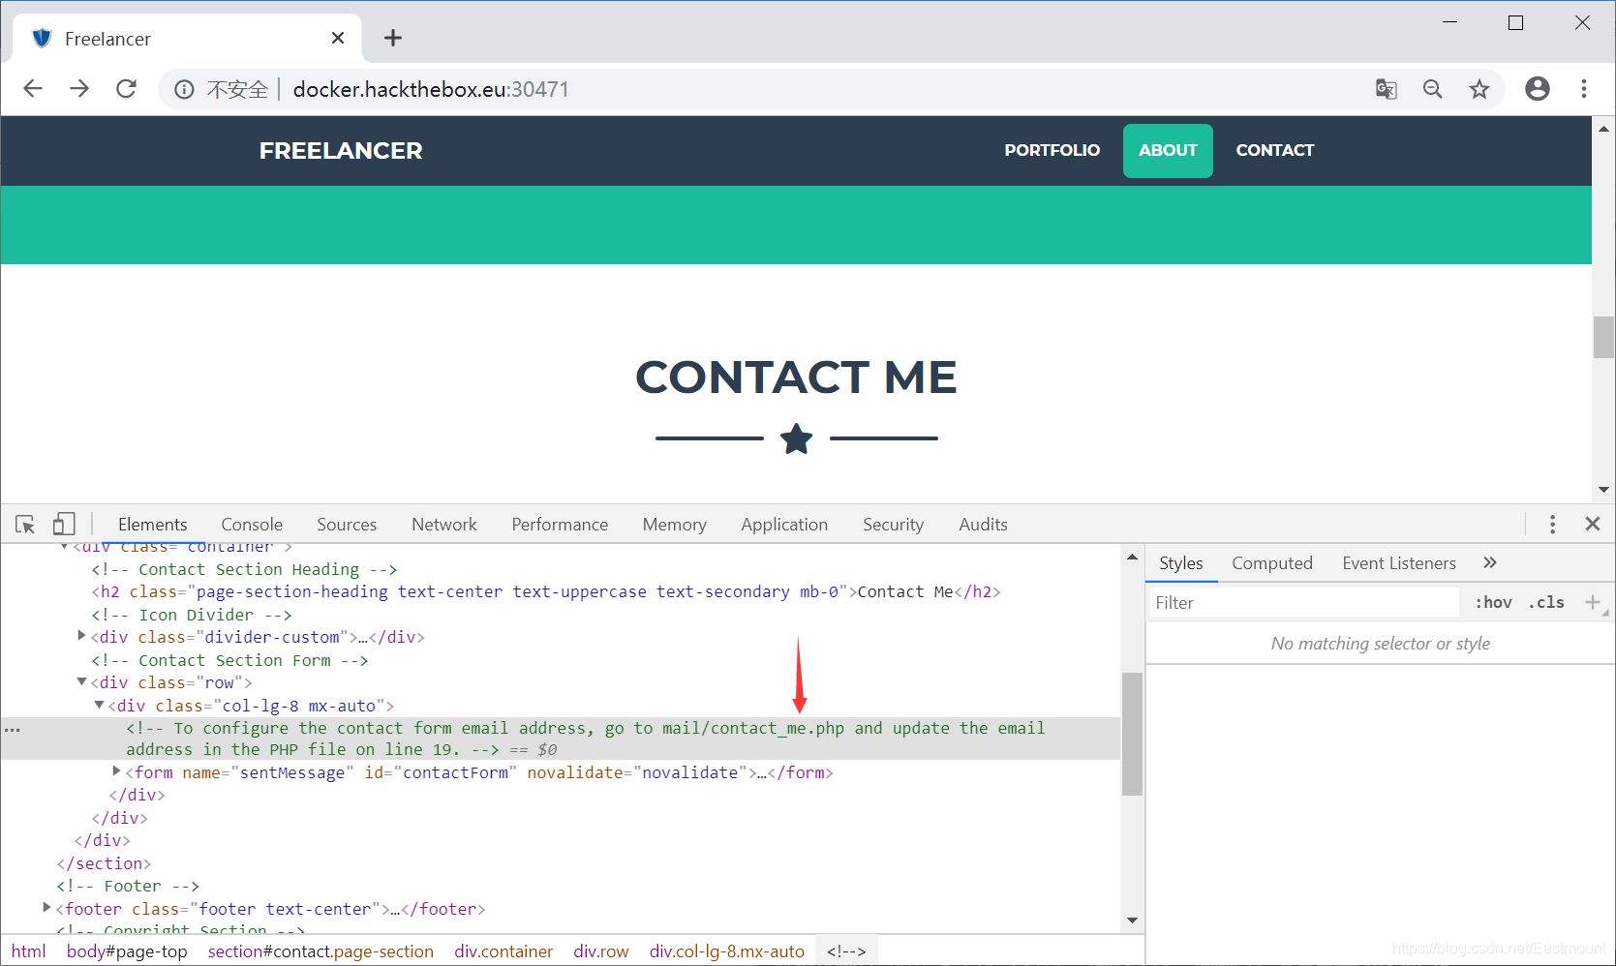Close the Freelancer tab
1616x966 pixels.
(338, 38)
